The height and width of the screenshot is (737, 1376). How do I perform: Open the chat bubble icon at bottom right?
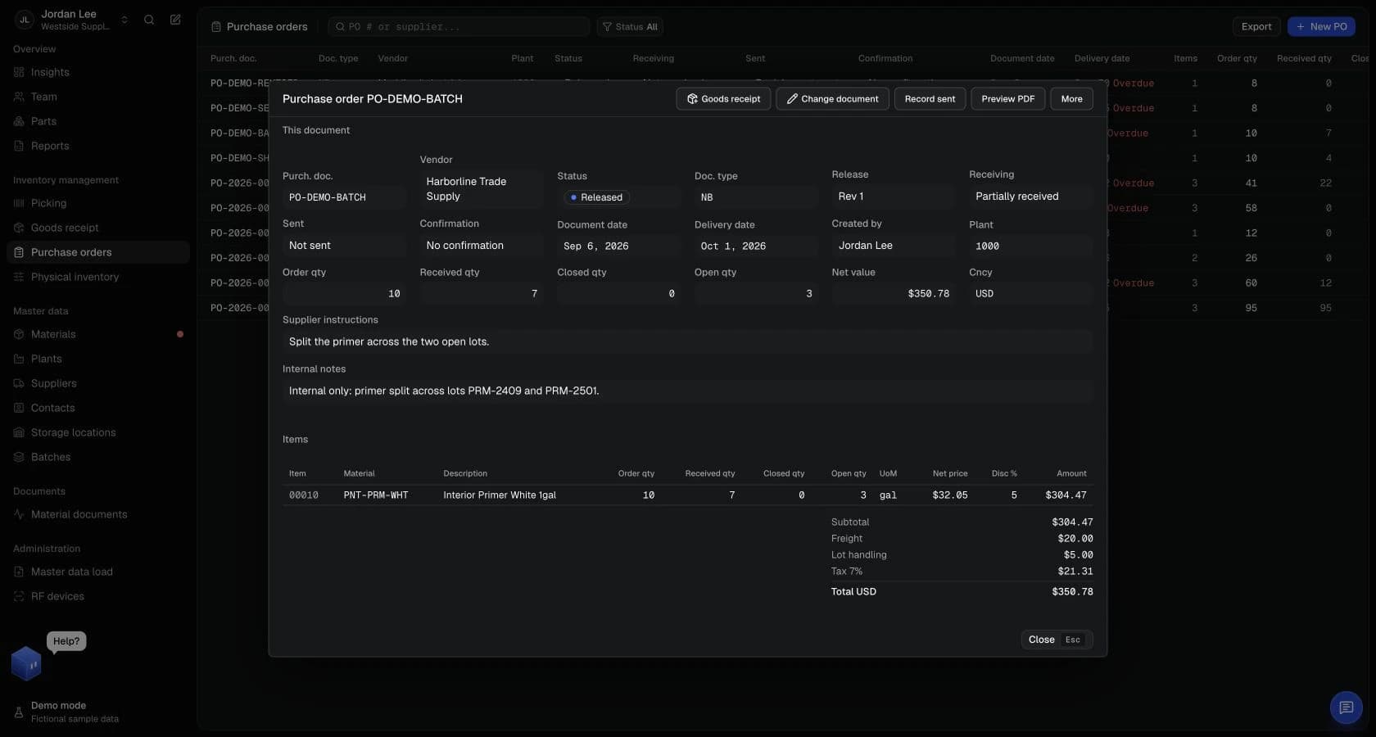1346,708
